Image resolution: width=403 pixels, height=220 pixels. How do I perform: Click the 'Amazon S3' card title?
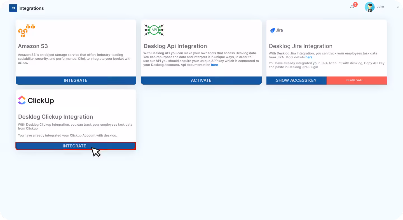click(x=33, y=46)
